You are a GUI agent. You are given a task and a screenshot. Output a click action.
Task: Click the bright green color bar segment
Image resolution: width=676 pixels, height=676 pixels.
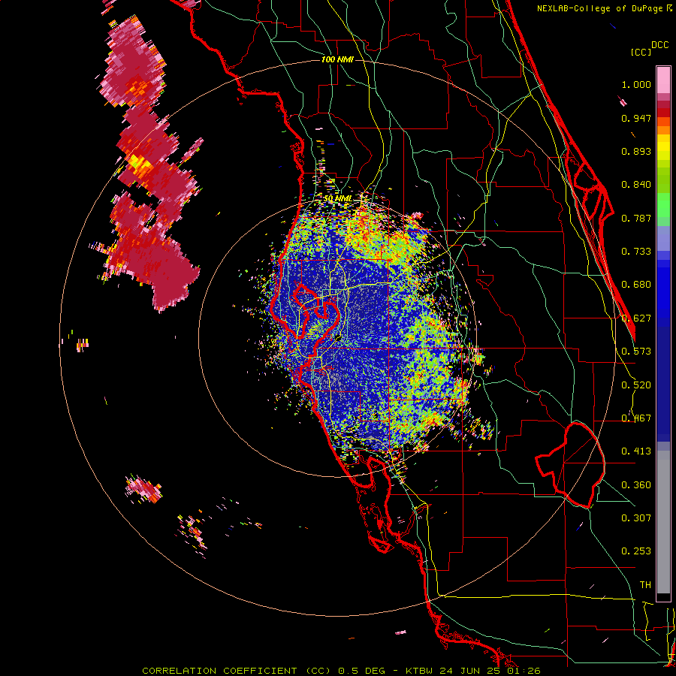[x=663, y=205]
